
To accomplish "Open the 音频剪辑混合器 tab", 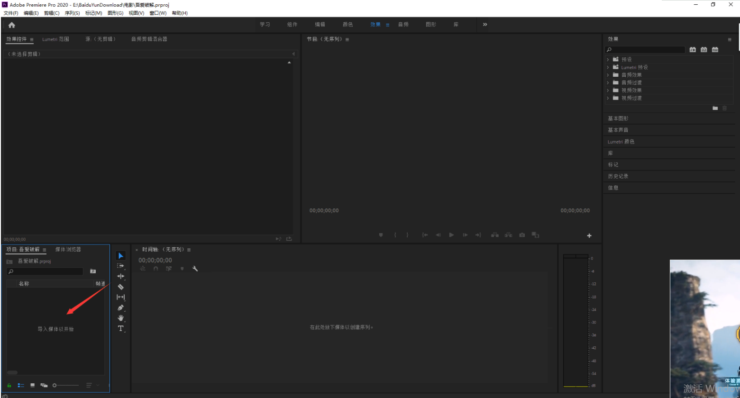I will tap(149, 39).
